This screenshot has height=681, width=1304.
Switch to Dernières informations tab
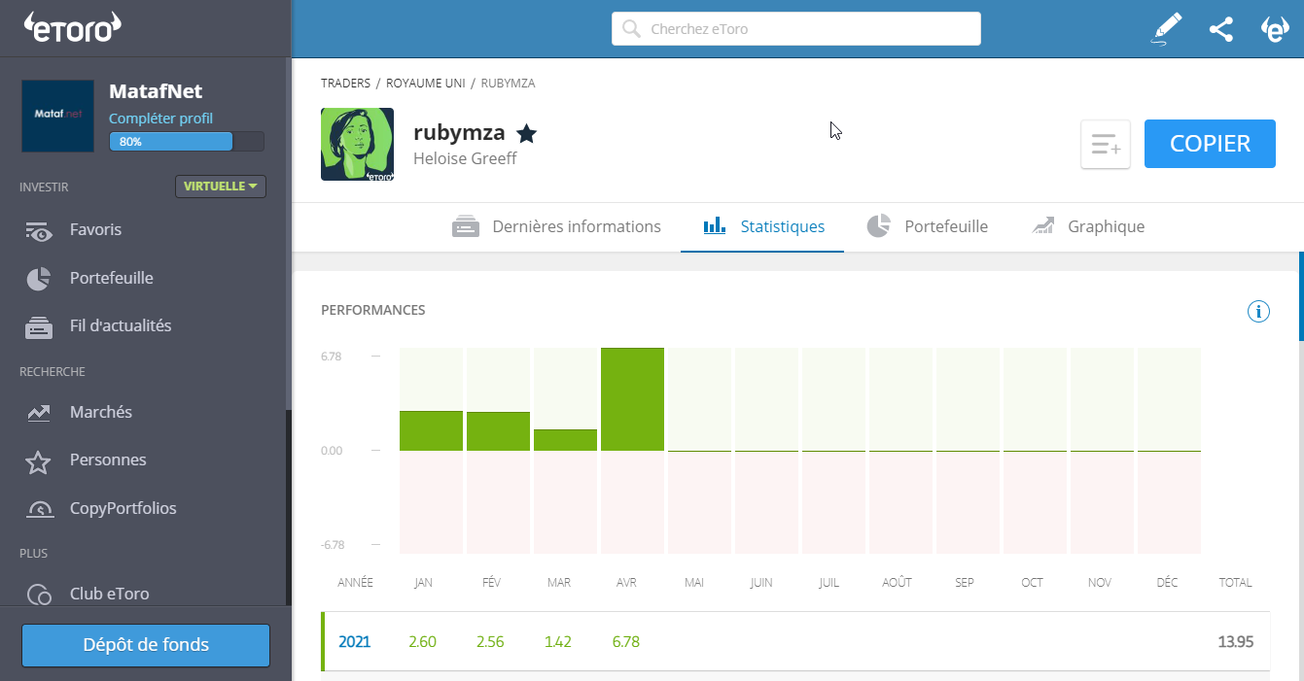click(556, 226)
